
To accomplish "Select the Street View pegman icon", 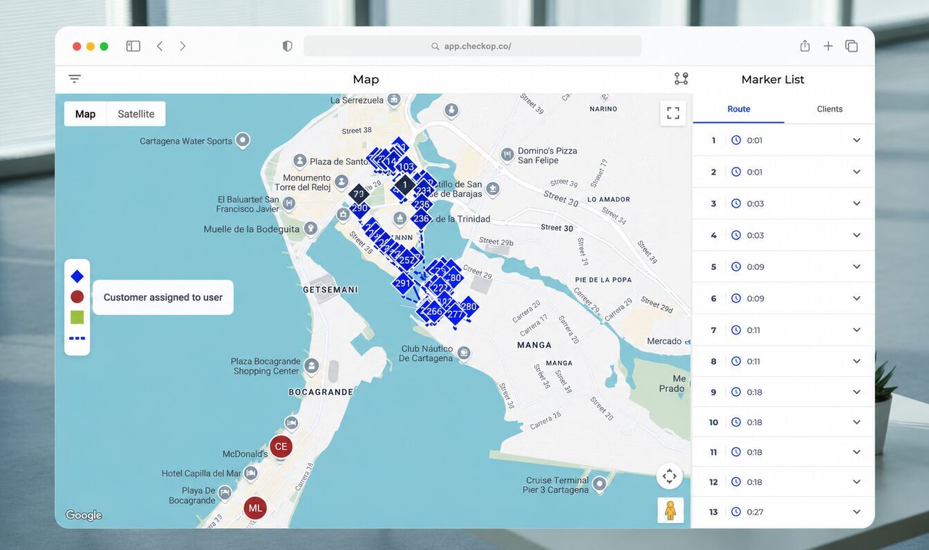I will pos(670,510).
